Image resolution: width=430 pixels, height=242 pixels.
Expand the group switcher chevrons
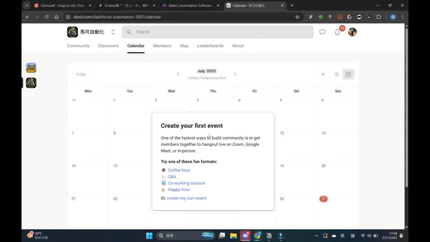coord(113,32)
